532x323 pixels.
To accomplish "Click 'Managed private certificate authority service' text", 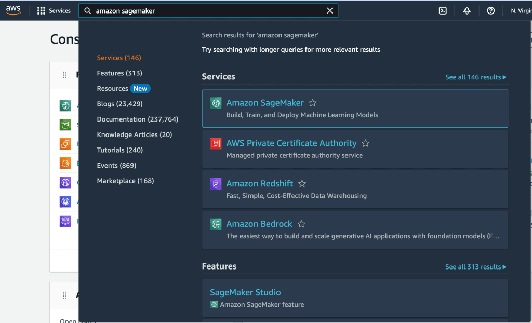I will pos(294,155).
